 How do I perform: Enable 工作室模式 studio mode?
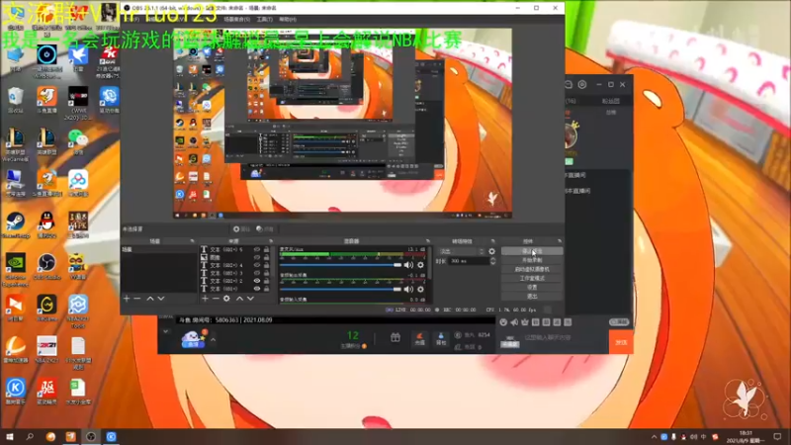point(532,279)
